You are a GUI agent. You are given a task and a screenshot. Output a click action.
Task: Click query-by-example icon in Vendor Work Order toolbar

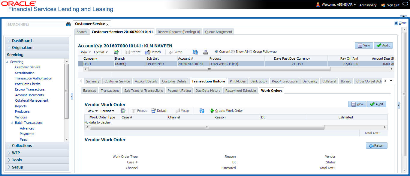click(123, 111)
